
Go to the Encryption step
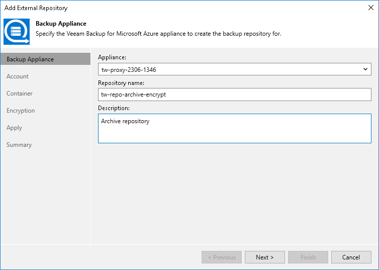point(21,111)
